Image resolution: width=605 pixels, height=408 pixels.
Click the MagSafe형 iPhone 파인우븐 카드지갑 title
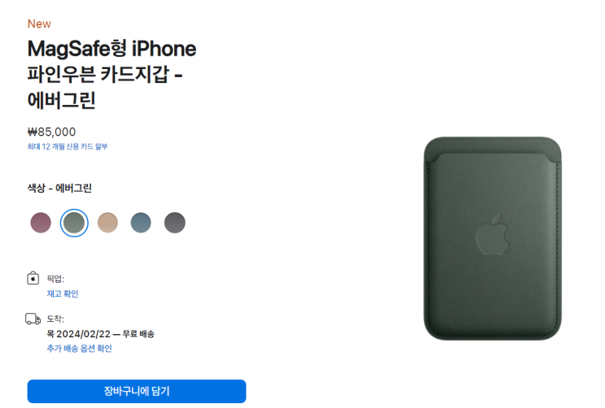pos(112,74)
